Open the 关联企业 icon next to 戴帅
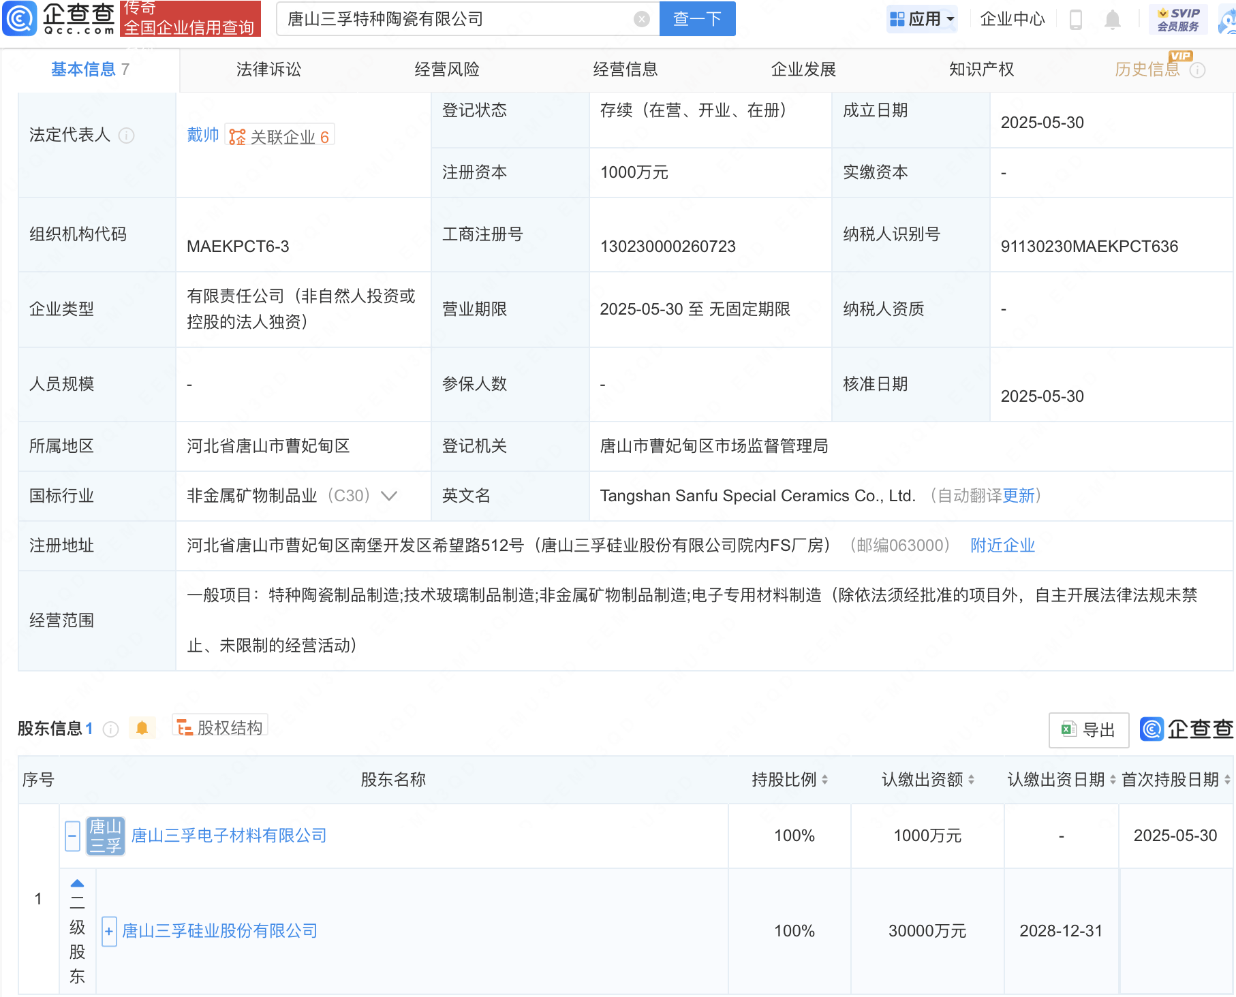Image resolution: width=1236 pixels, height=997 pixels. (x=235, y=136)
